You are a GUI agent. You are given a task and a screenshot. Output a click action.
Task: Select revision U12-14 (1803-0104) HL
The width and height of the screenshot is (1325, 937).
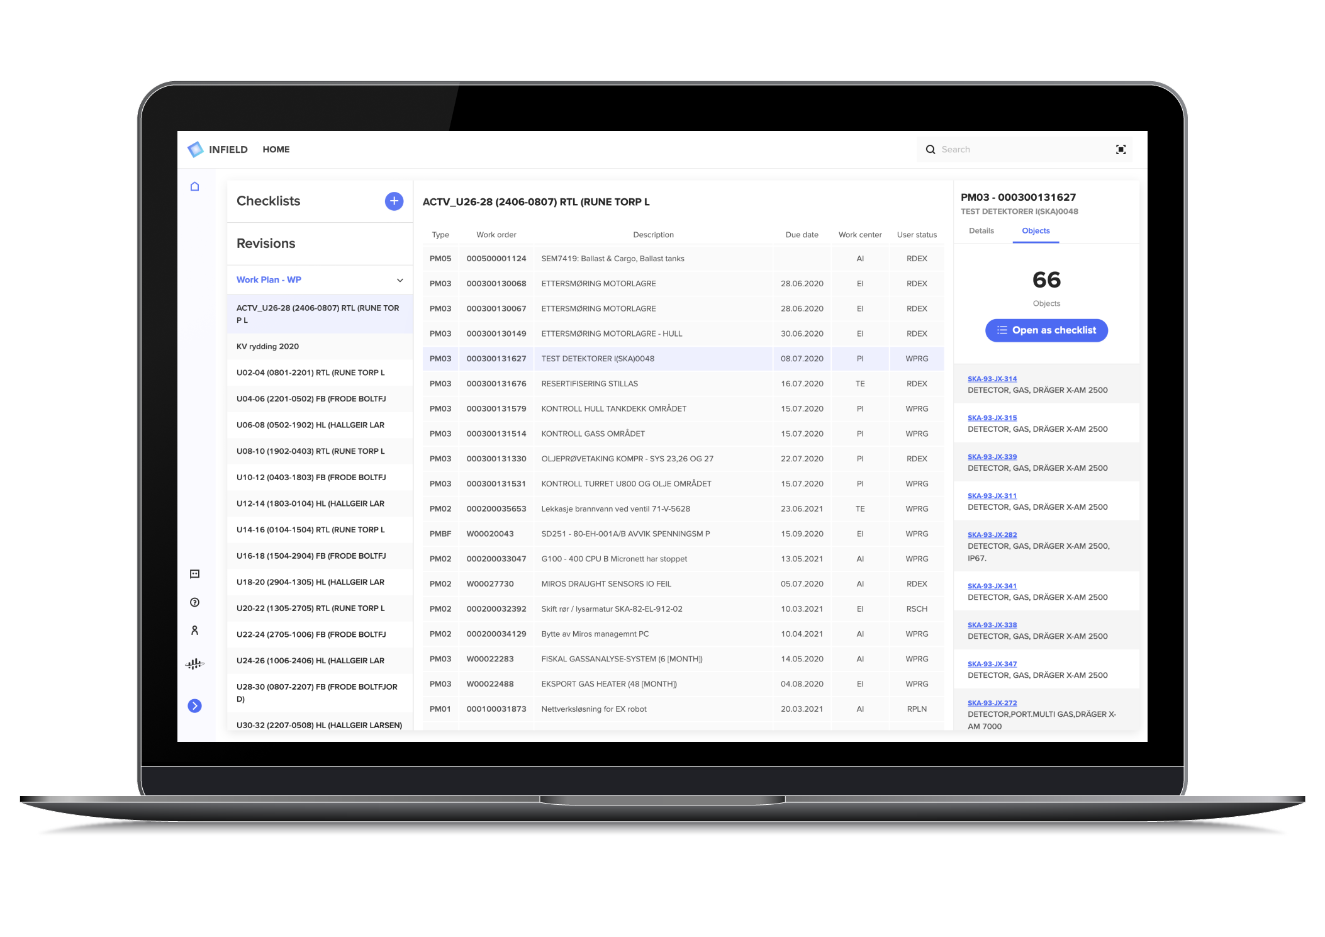[x=320, y=504]
